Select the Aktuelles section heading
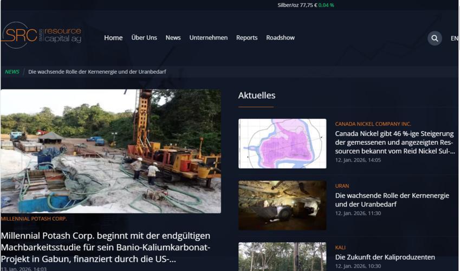The image size is (460, 271). point(257,95)
